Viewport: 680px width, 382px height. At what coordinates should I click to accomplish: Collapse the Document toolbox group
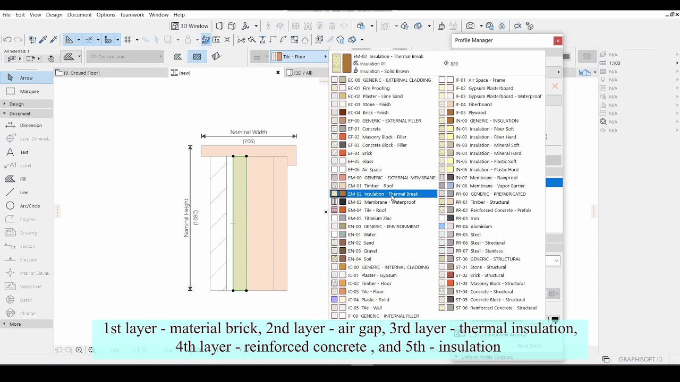27,114
